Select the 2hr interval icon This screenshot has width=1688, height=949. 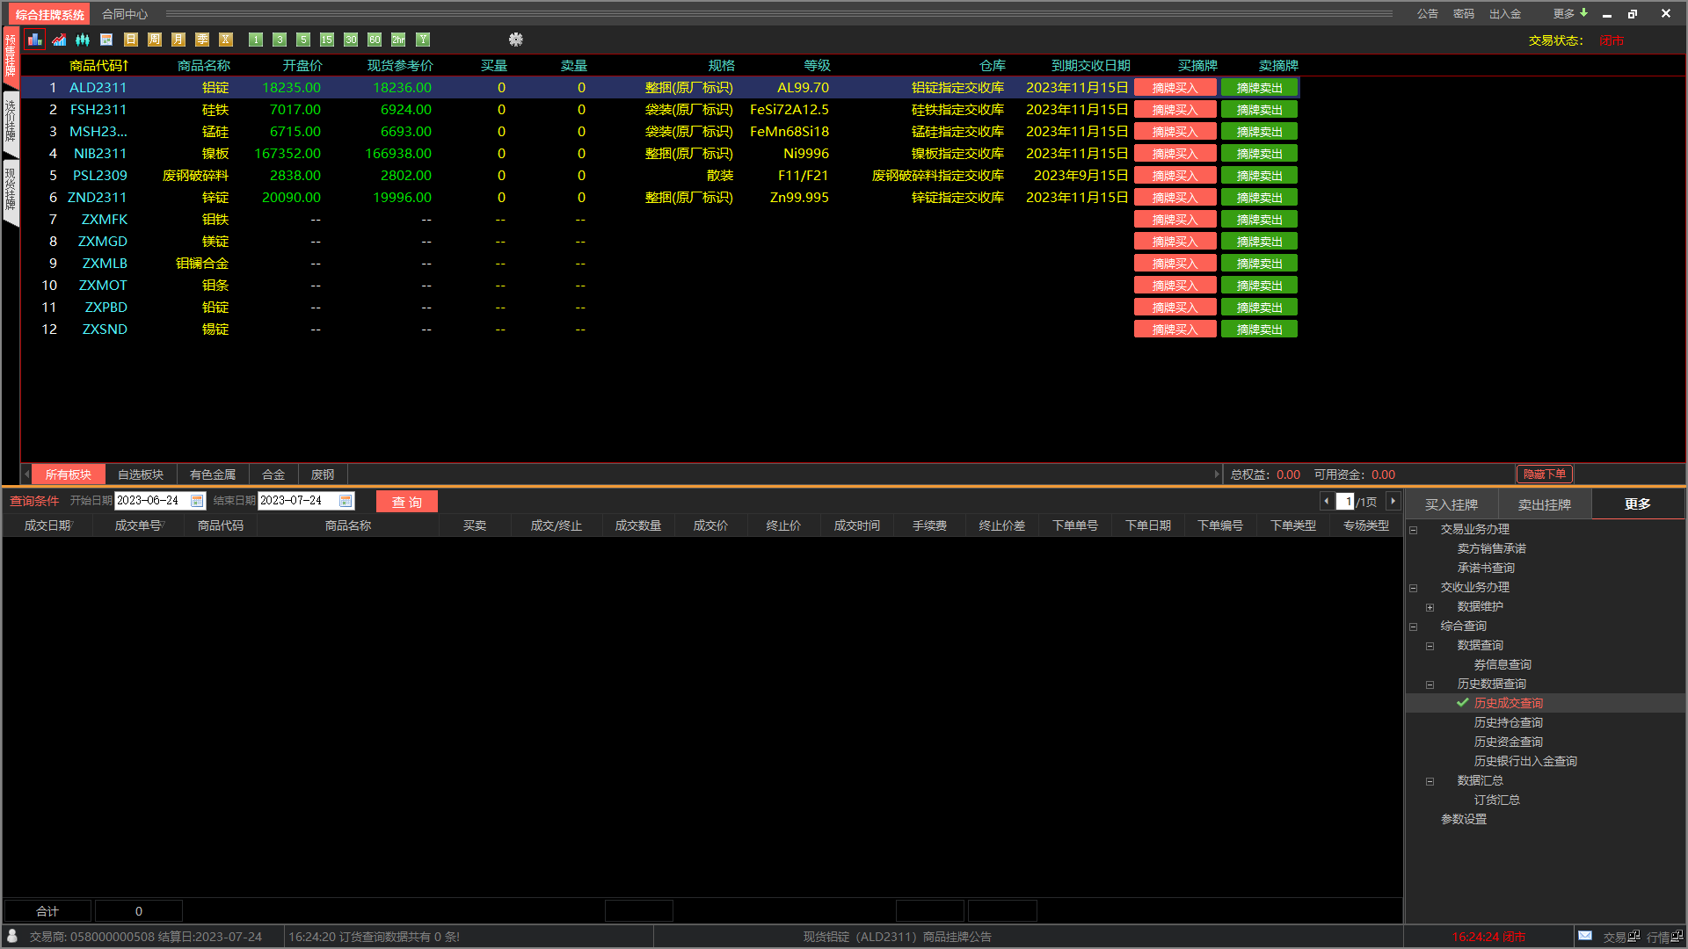[x=398, y=40]
